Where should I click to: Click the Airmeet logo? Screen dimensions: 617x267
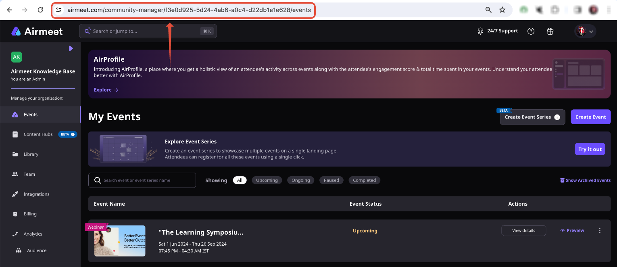tap(37, 31)
